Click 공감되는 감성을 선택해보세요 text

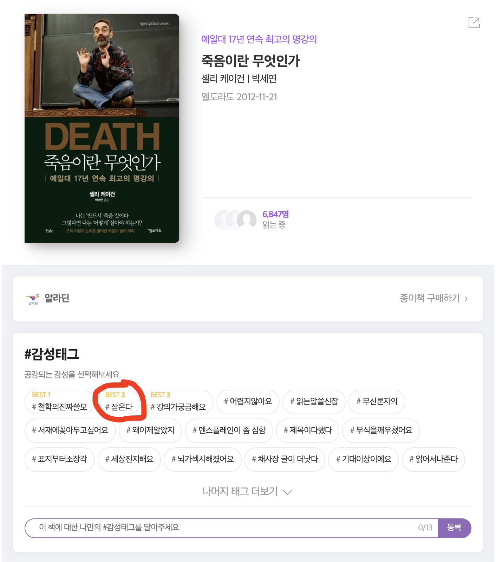coord(72,375)
